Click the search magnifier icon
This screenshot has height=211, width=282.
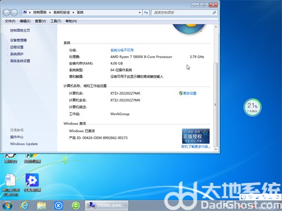point(214,13)
